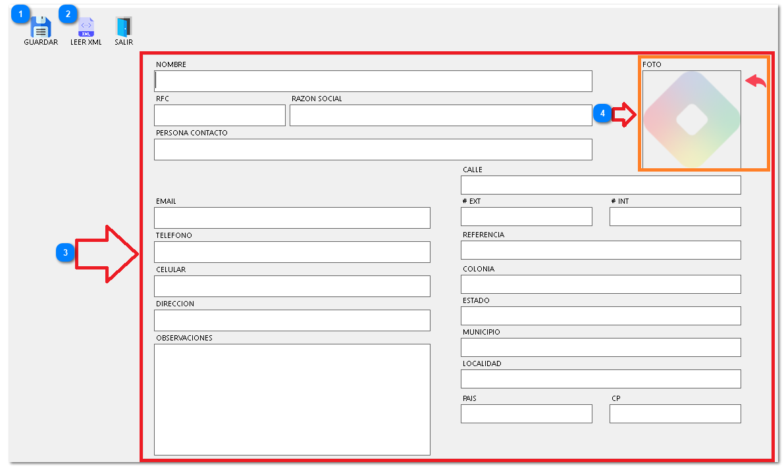Click inside the CELULAR field
Image resolution: width=784 pixels, height=468 pixels.
(292, 286)
